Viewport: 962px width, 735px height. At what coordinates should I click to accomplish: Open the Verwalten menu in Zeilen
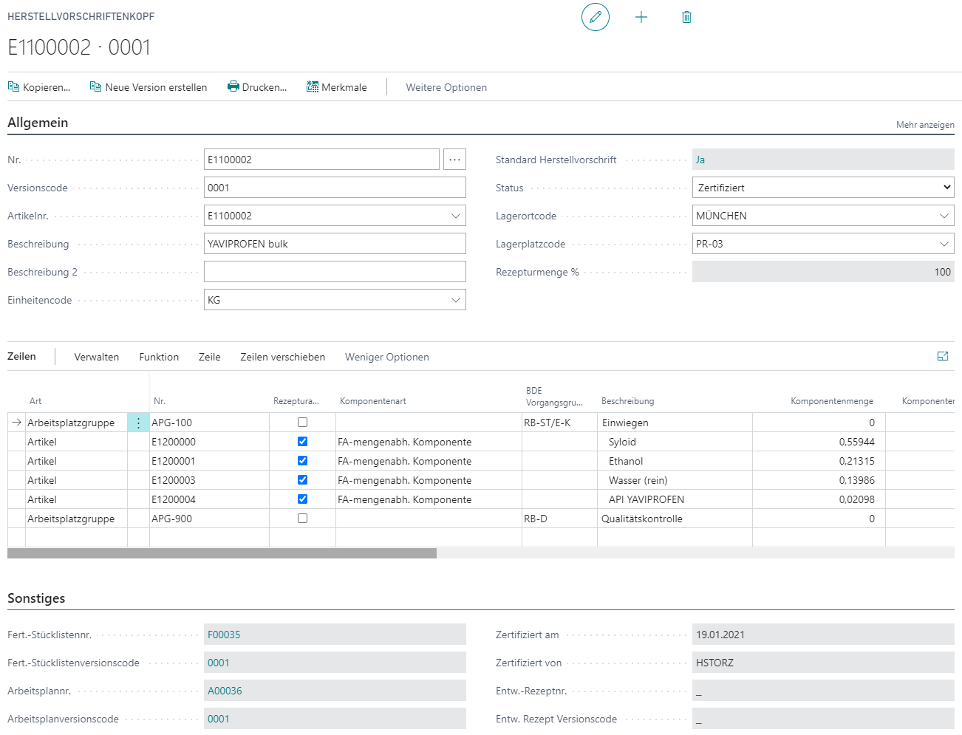pos(97,357)
